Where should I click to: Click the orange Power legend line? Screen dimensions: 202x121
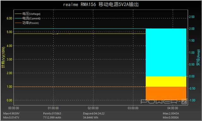[18, 23]
